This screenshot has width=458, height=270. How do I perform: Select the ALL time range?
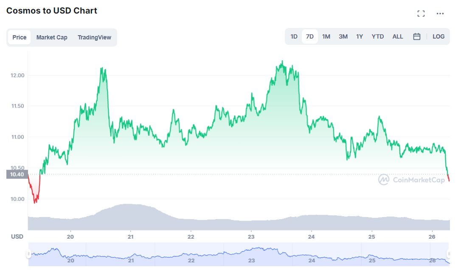point(398,36)
